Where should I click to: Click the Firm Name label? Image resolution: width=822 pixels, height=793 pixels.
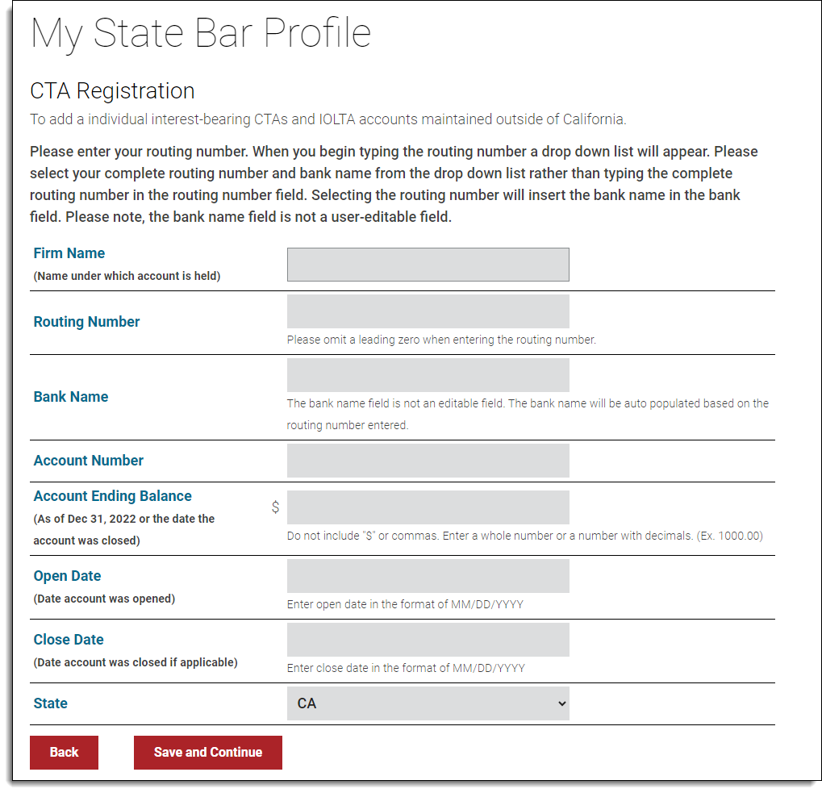tap(69, 253)
